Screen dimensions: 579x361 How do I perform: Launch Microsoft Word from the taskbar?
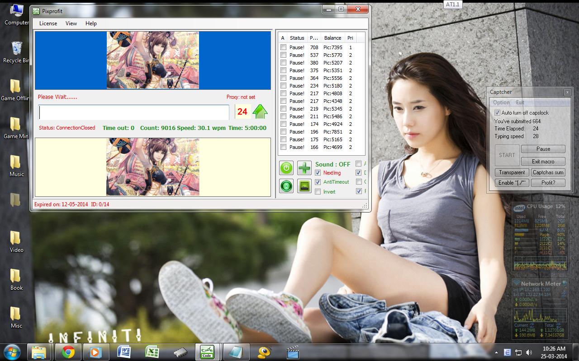(x=124, y=352)
